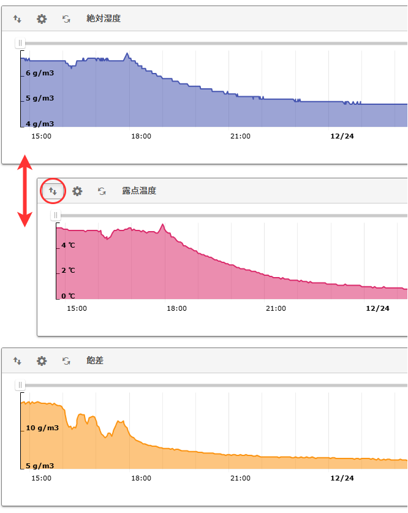The width and height of the screenshot is (408, 513).
Task: Click 4 ℃ axis label on 露点温度 chart
Action: coord(69,245)
